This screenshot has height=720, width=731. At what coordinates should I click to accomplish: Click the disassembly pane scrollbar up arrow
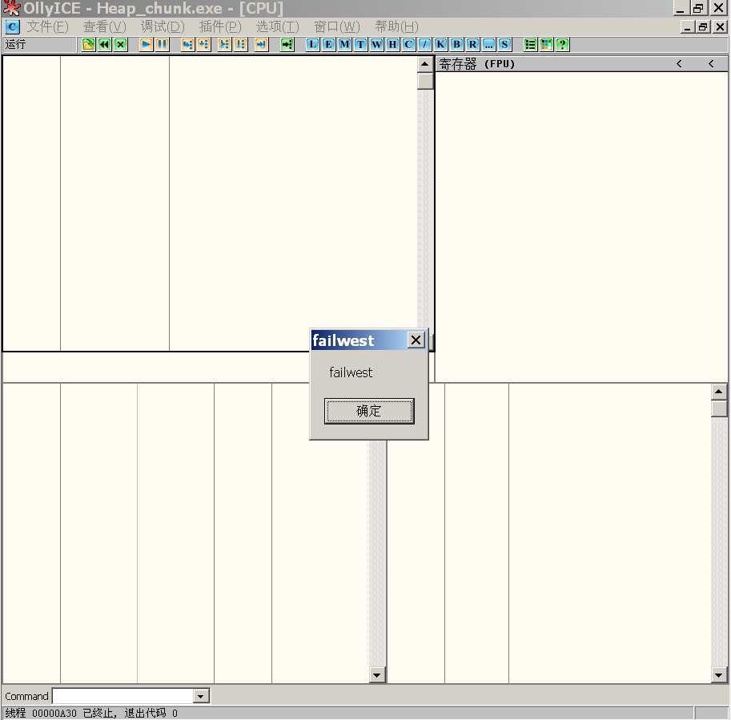[425, 64]
